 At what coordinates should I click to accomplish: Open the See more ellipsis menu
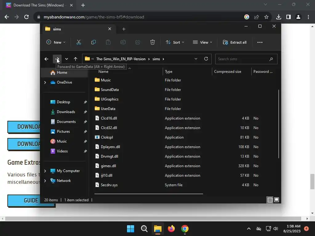pyautogui.click(x=260, y=42)
